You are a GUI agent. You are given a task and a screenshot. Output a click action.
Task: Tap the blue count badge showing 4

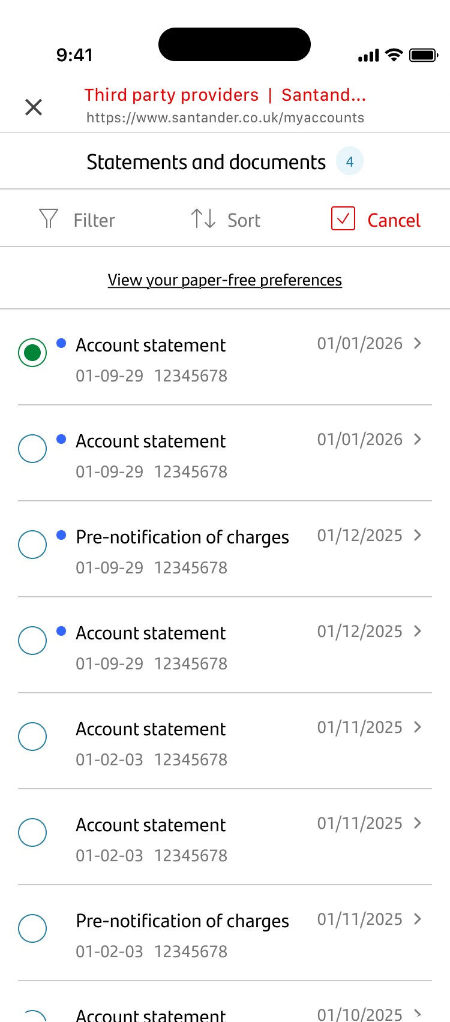(350, 161)
